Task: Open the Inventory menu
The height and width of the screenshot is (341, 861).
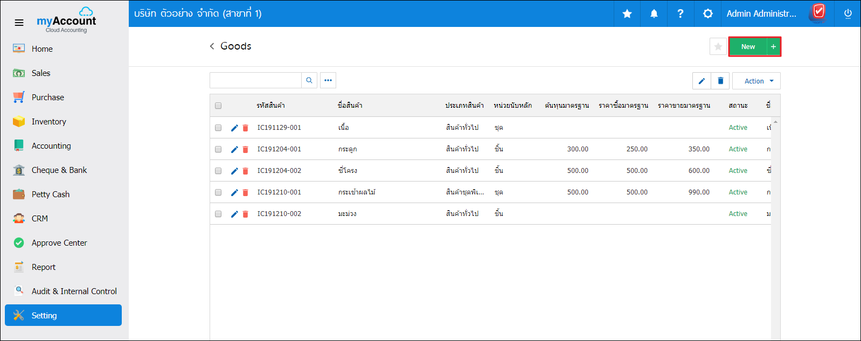Action: coord(48,122)
